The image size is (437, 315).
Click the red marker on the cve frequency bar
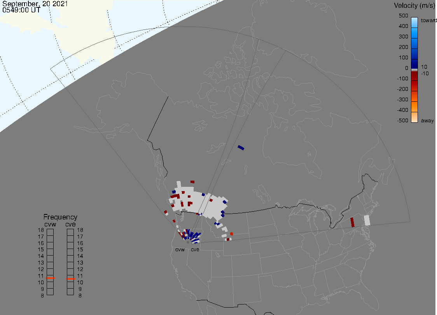click(x=70, y=279)
